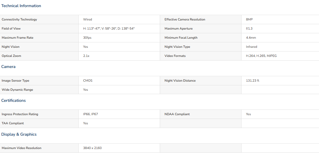This screenshot has width=319, height=153.
Task: Select the CMOS image sensor value
Action: [x=88, y=81]
